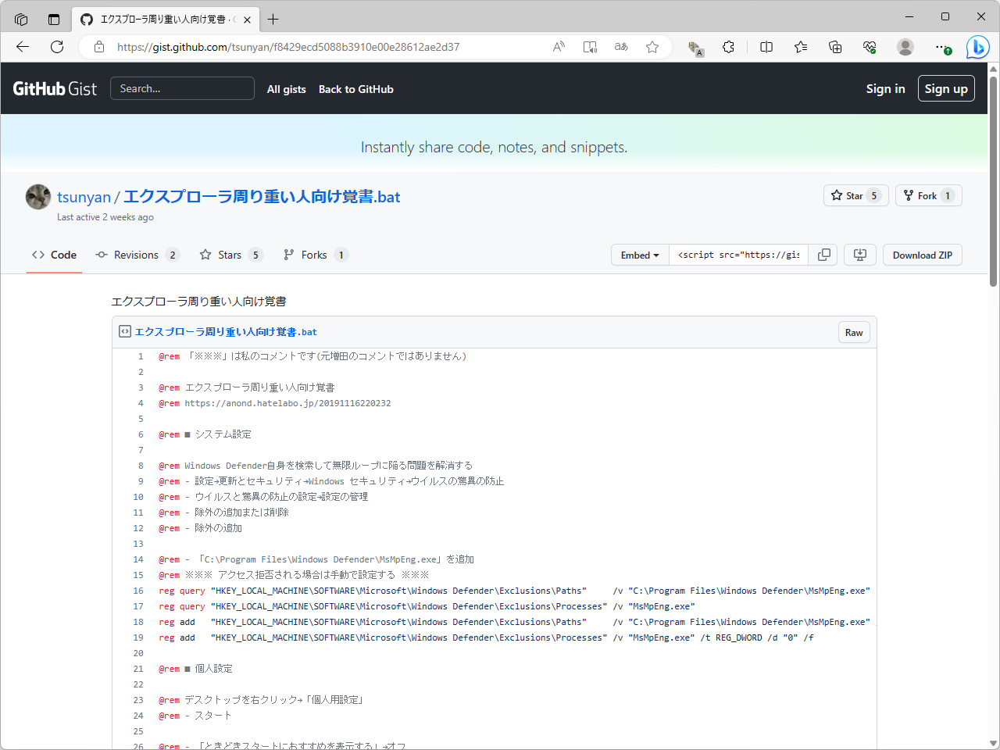
Task: Open the tsunyan profile link
Action: [84, 197]
